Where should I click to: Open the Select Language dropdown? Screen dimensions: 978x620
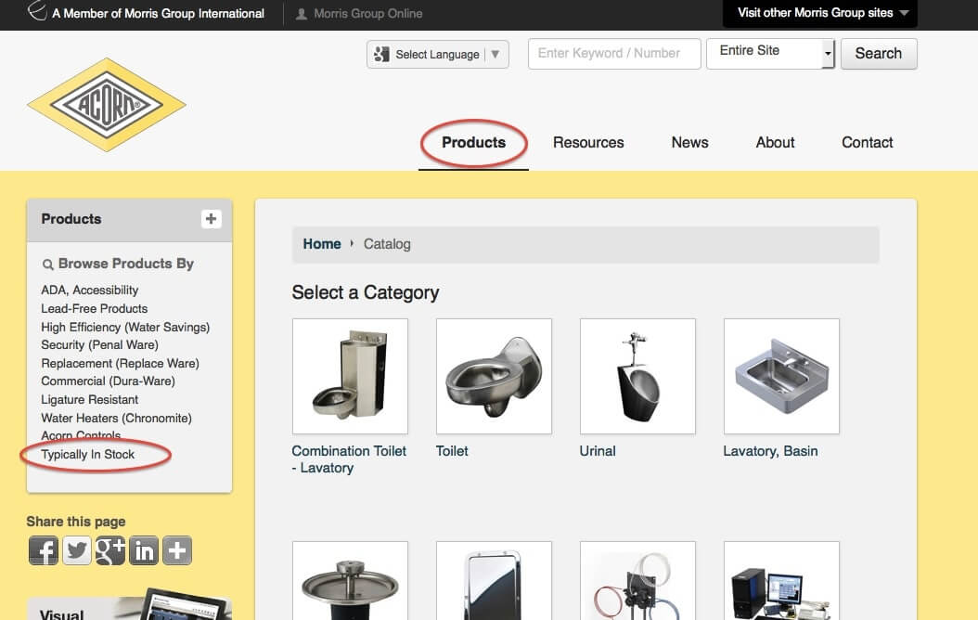pyautogui.click(x=438, y=54)
